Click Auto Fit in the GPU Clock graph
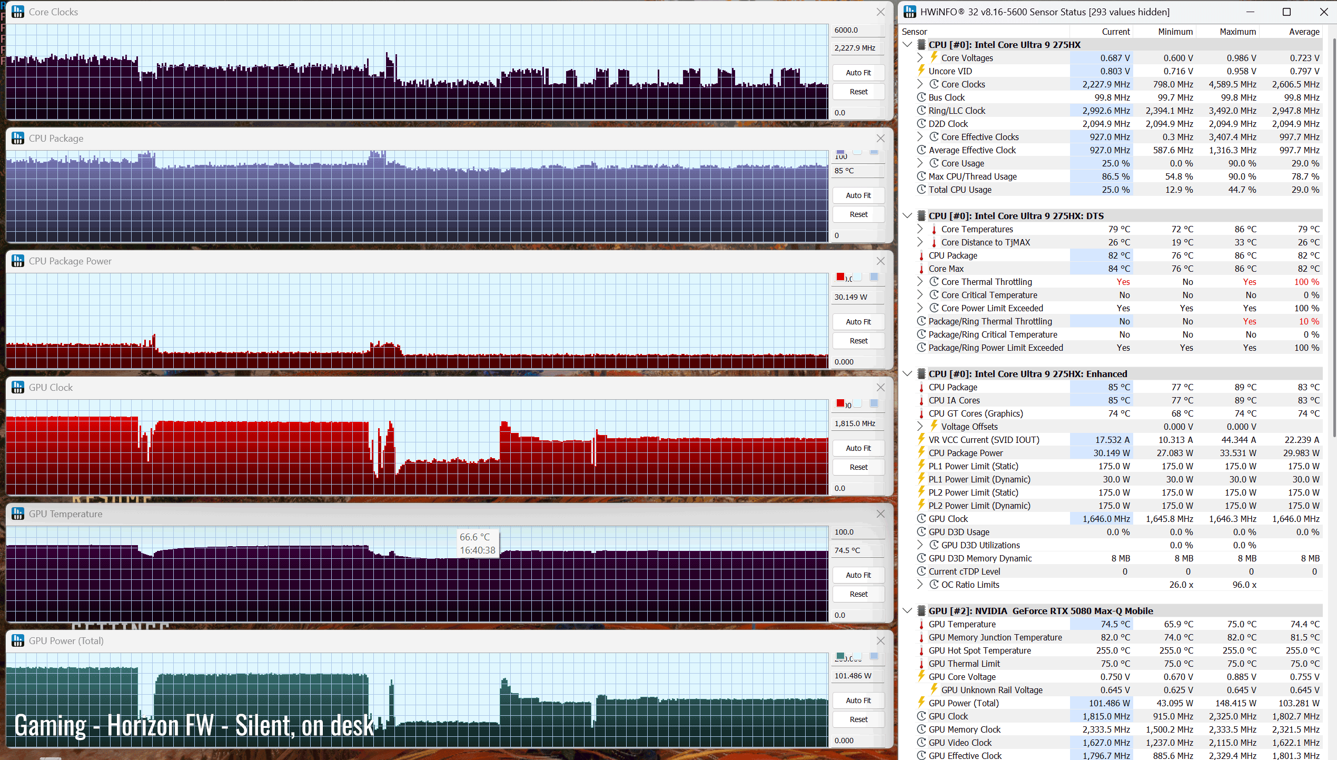Image resolution: width=1337 pixels, height=760 pixels. pos(858,448)
